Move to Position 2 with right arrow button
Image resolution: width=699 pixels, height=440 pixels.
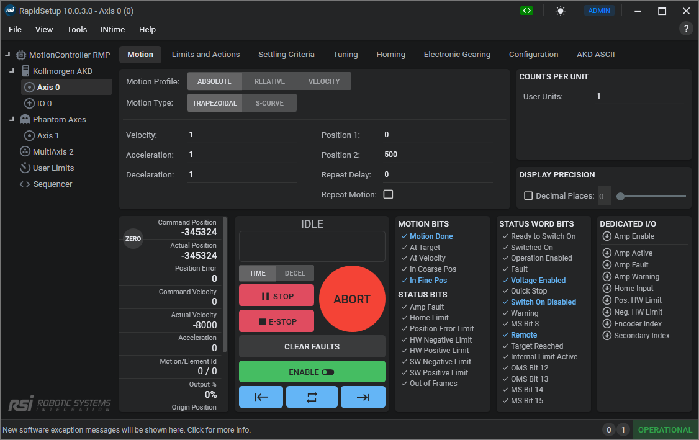click(x=363, y=397)
